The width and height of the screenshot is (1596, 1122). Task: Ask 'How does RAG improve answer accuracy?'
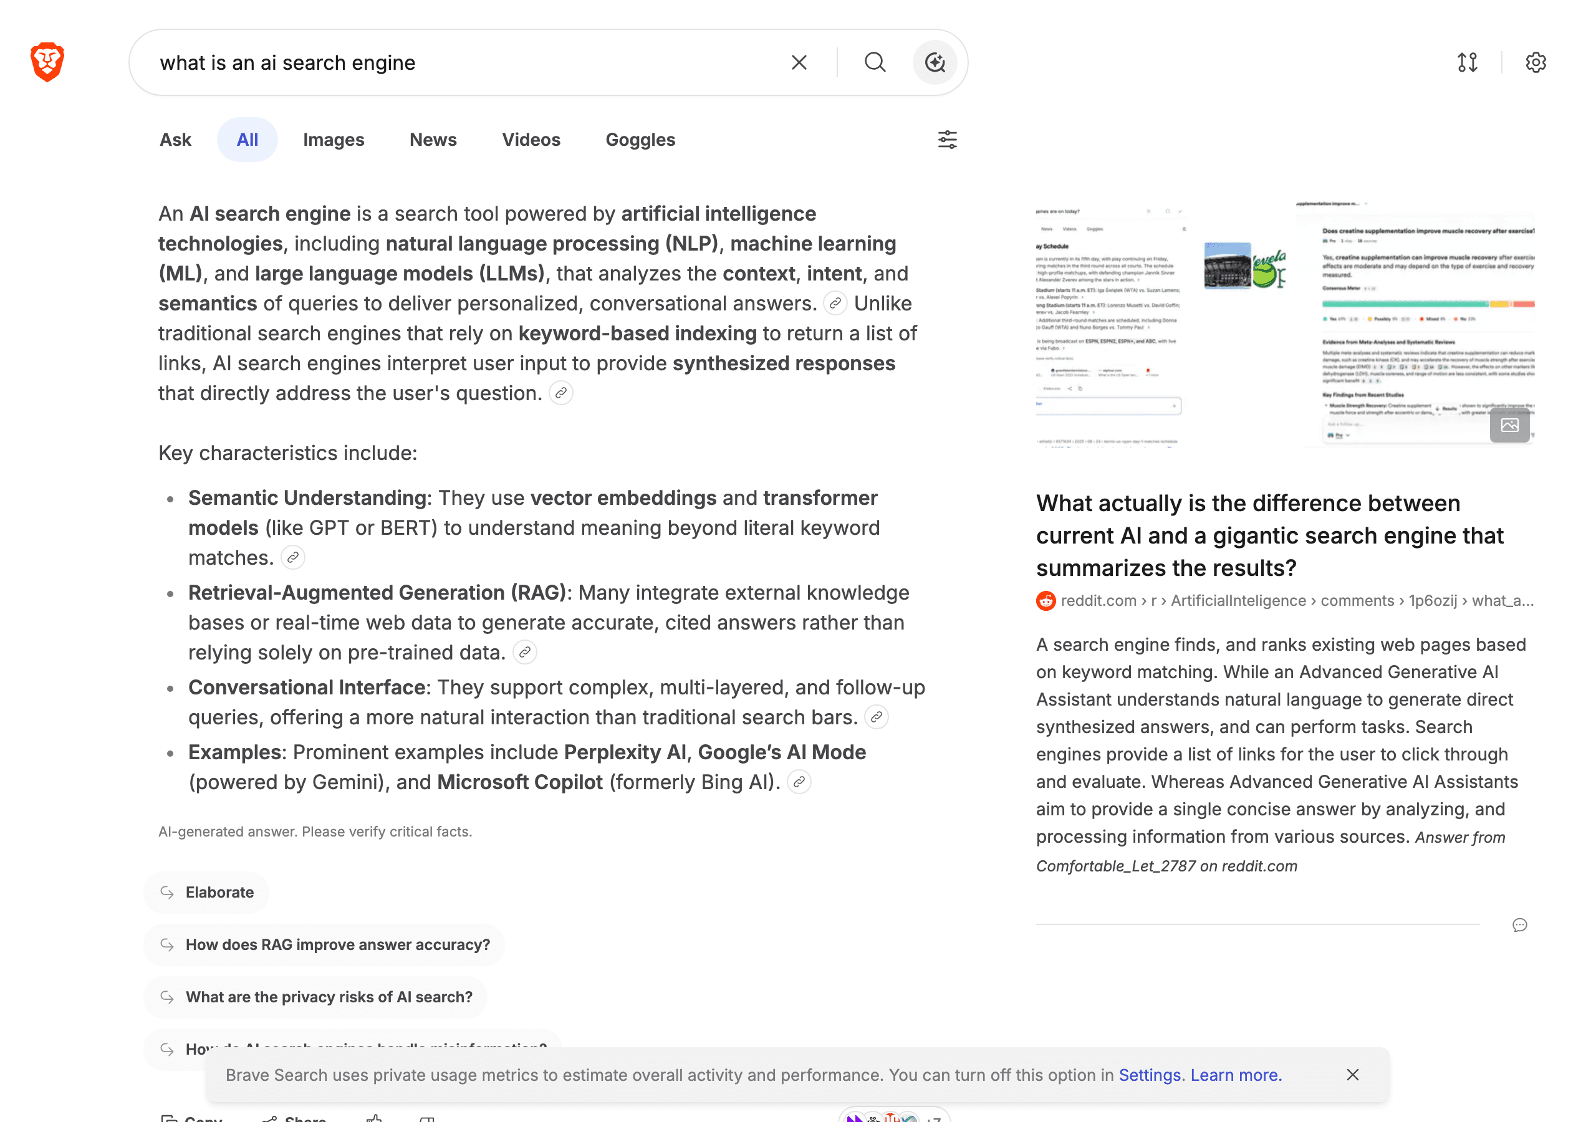[x=325, y=944]
